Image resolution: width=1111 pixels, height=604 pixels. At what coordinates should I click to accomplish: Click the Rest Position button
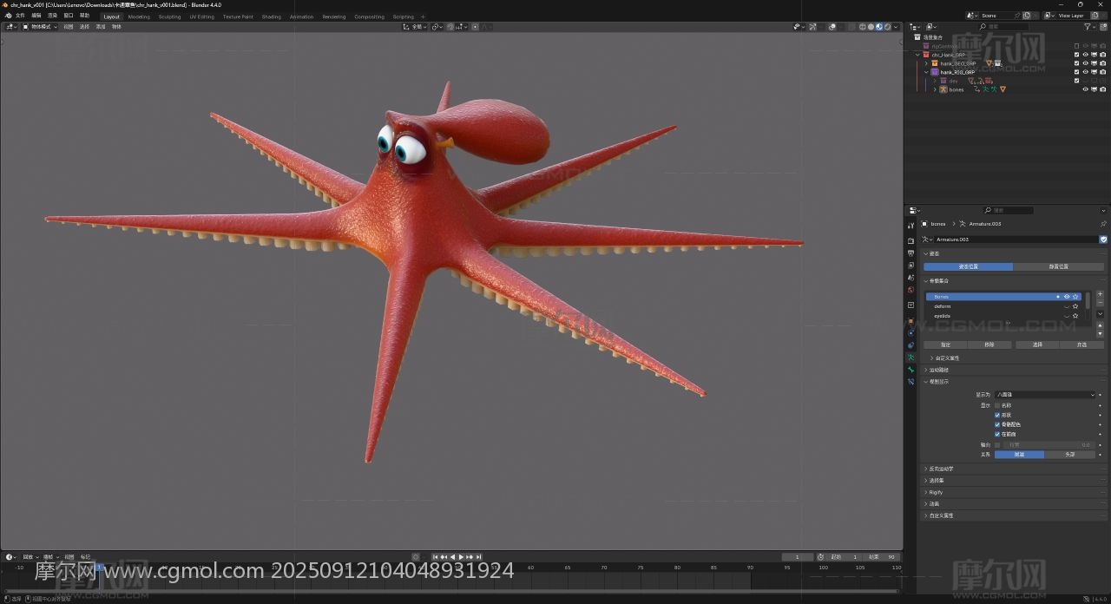1058,266
